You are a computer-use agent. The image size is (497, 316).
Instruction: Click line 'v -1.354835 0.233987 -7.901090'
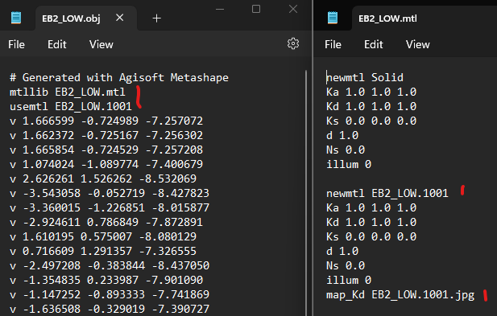(106, 281)
